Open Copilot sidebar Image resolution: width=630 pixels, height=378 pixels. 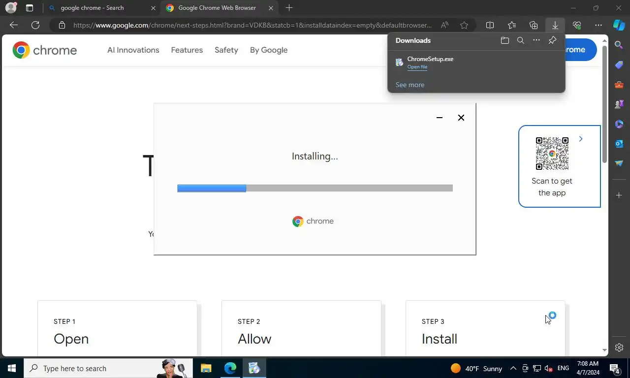tap(619, 25)
